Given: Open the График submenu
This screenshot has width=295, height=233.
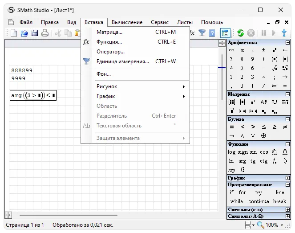Looking at the screenshot, I should coord(135,96).
